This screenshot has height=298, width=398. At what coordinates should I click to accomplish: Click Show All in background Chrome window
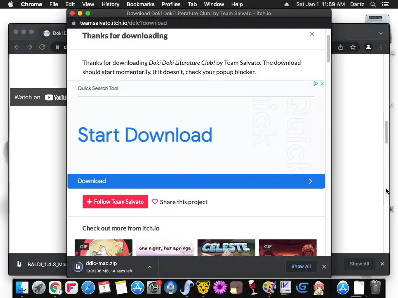pyautogui.click(x=359, y=264)
